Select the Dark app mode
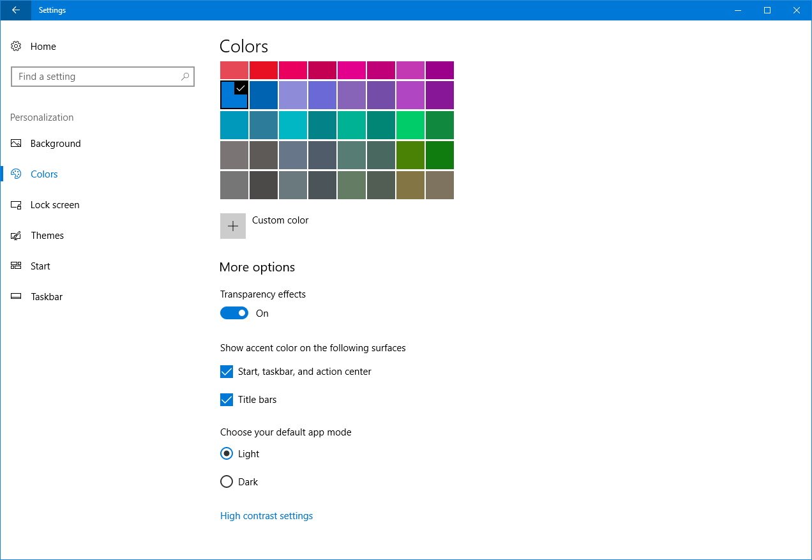 coord(227,482)
